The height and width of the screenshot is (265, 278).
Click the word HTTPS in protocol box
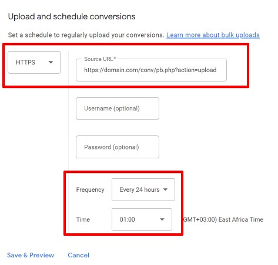coord(25,62)
